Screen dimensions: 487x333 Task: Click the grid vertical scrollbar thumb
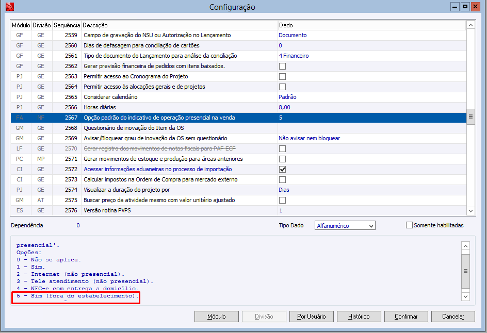(x=470, y=116)
